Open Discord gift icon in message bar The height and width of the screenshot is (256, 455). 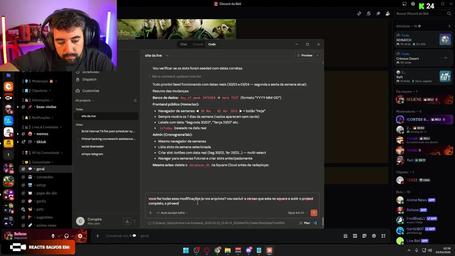[x=345, y=236]
